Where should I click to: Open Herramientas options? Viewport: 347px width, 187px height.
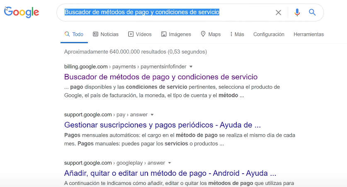[308, 34]
